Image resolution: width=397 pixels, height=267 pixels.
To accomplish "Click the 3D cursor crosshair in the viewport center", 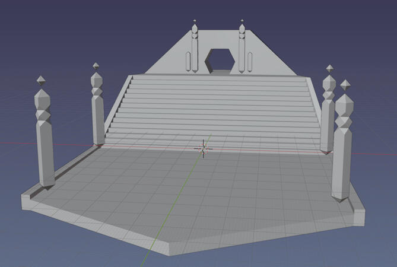I will (204, 148).
